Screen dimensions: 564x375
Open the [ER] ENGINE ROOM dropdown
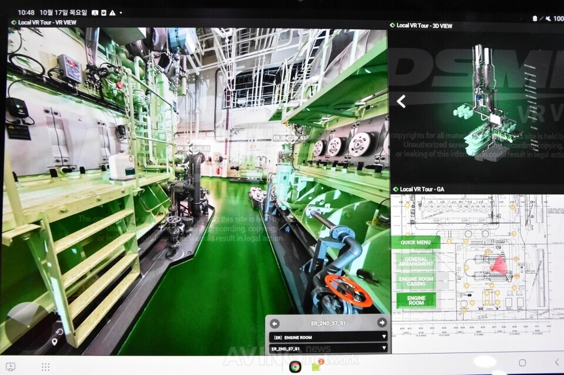point(328,337)
